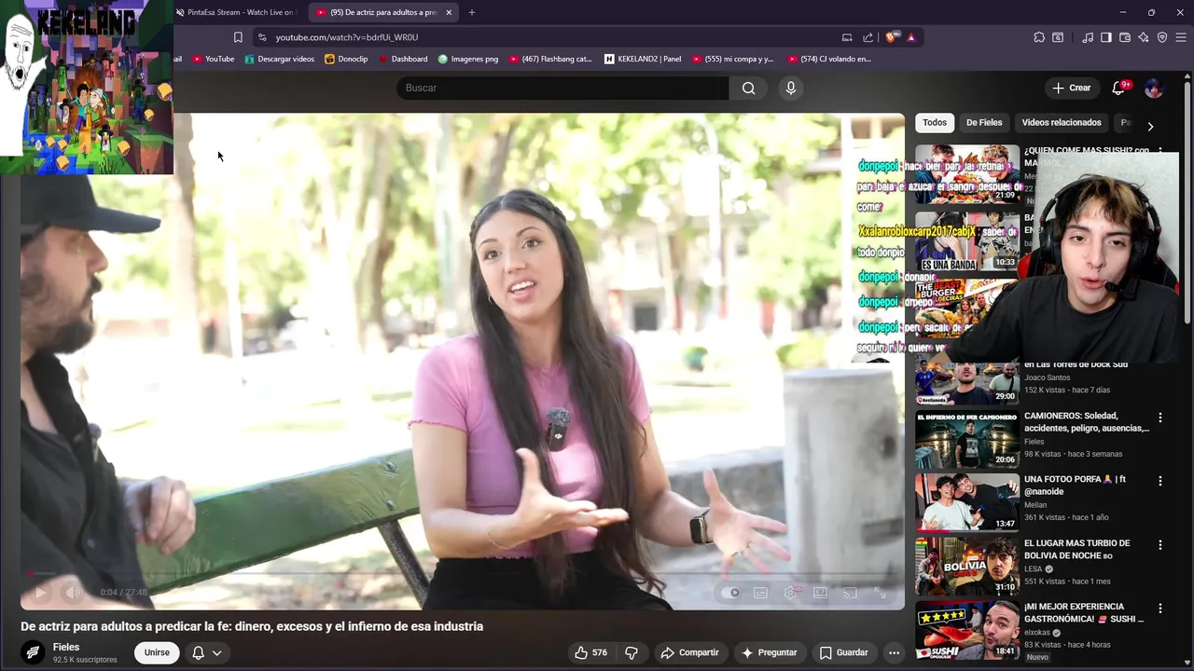Click the YouTube search magnifier button
This screenshot has width=1194, height=671.
pyautogui.click(x=748, y=88)
